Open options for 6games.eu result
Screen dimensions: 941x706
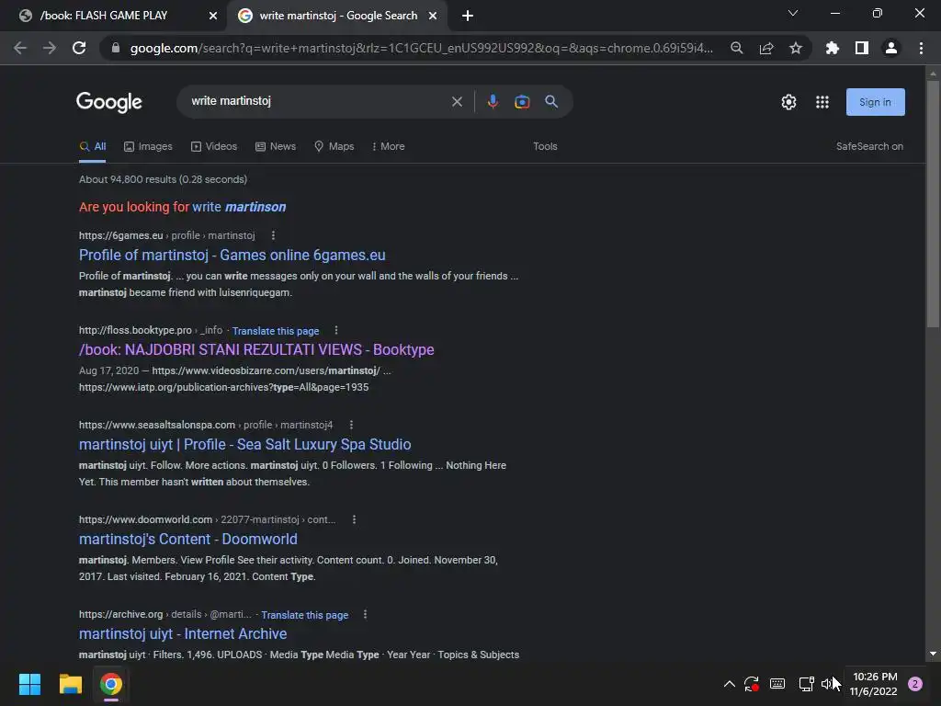[x=273, y=235]
